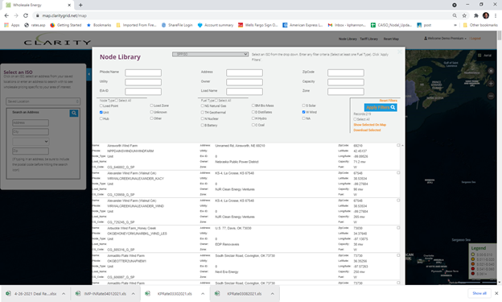Open the Wells Fargo Sign On bookmark
Viewport: 502px width, 302px height.
[x=257, y=25]
